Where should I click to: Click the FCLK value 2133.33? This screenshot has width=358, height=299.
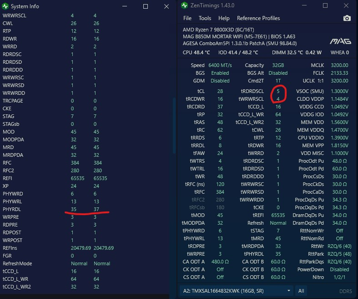point(339,73)
